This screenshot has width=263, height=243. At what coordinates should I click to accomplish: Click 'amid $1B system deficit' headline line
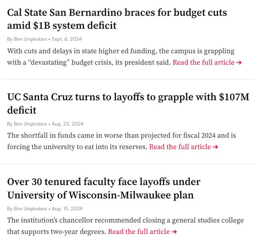[62, 25]
